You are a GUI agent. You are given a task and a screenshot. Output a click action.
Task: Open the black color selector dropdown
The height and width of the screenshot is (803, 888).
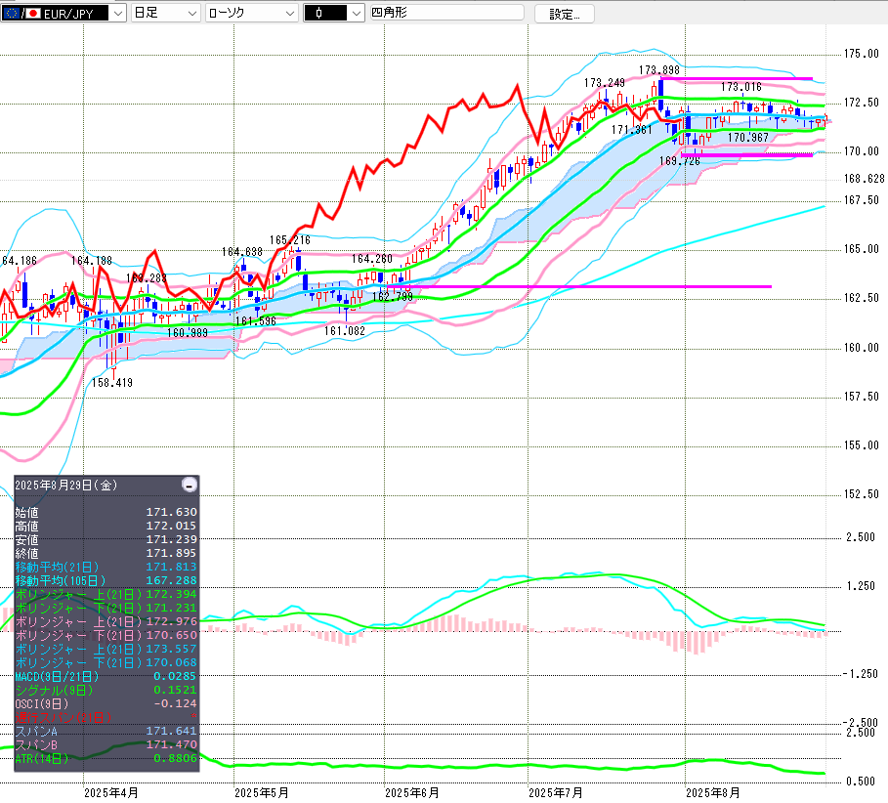333,13
